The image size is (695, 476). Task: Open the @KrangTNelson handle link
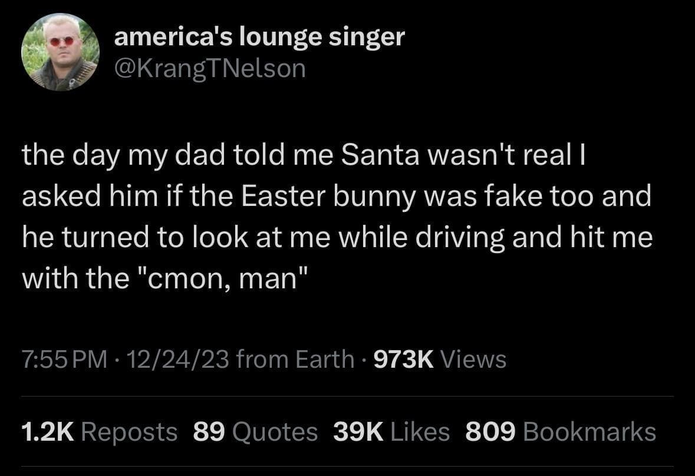pos(209,69)
